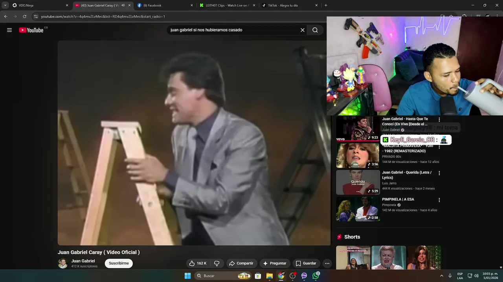Open Juan Gabriel channel name link
503x282 pixels.
coord(83,261)
